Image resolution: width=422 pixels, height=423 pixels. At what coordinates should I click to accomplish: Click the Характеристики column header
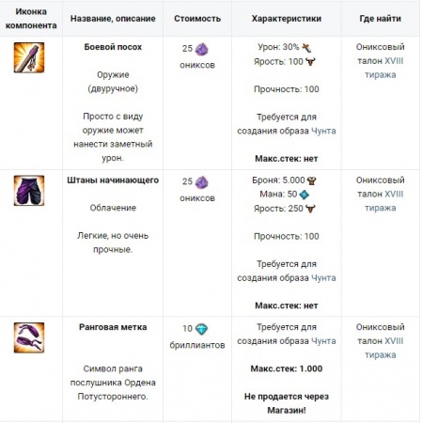coord(287,19)
